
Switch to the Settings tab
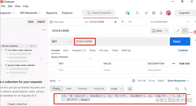[126, 50]
